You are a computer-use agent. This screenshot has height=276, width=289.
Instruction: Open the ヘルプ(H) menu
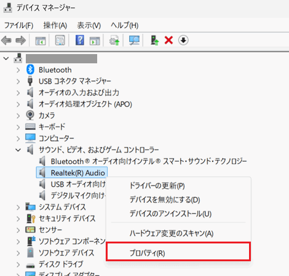pos(125,25)
